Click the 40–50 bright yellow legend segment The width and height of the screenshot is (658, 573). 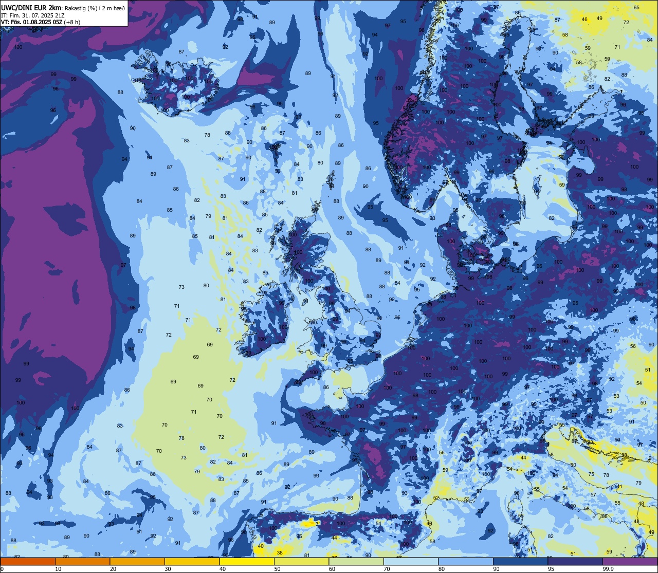[x=247, y=561]
